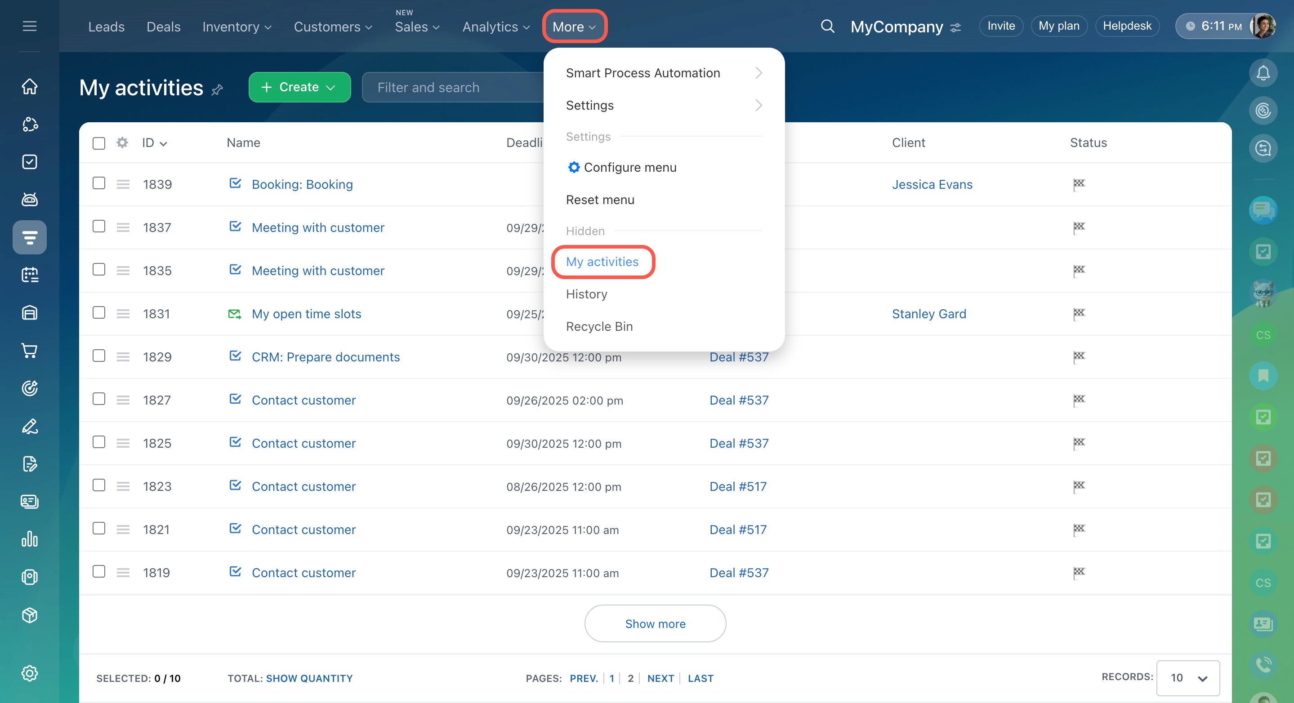Expand the Analytics menu
The image size is (1294, 703).
[x=496, y=27]
